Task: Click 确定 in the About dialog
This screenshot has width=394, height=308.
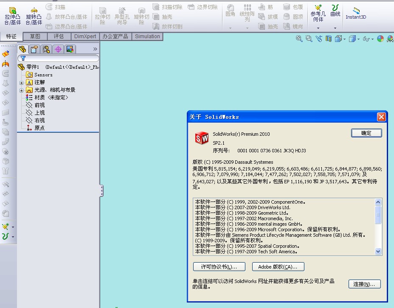Action: coord(366,133)
